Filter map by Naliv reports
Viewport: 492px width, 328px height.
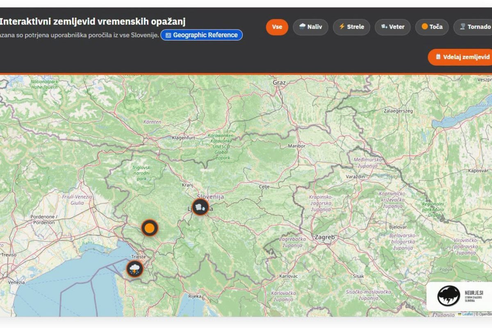click(310, 27)
